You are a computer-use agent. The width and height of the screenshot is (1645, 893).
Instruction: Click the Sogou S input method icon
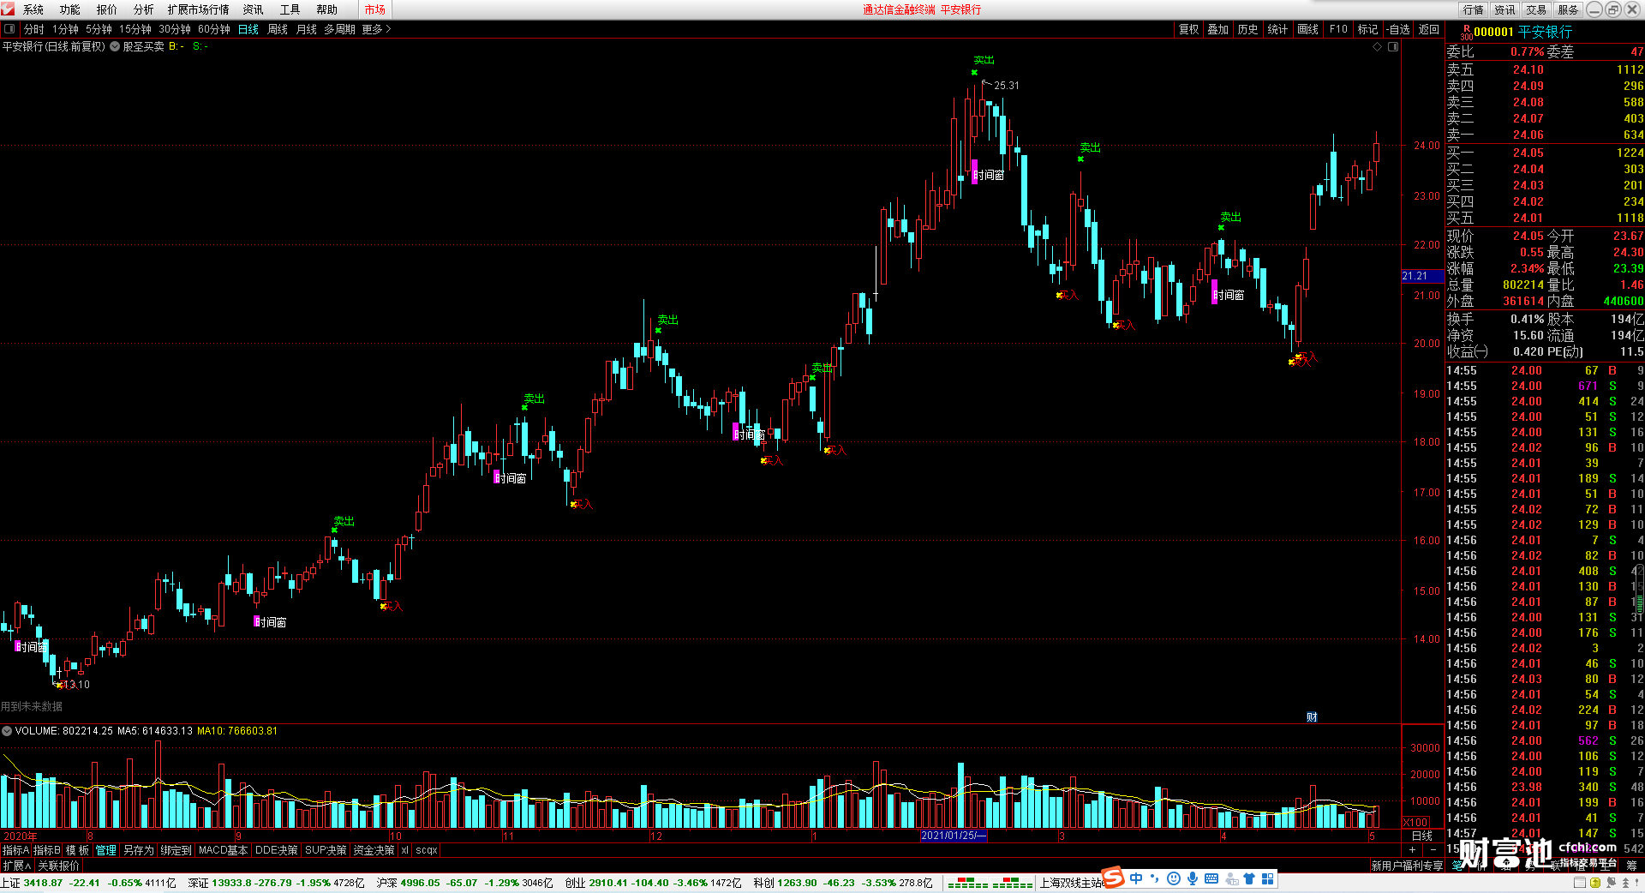[1113, 878]
